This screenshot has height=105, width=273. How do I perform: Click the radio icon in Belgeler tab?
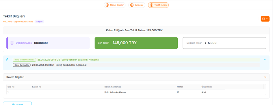point(132,5)
